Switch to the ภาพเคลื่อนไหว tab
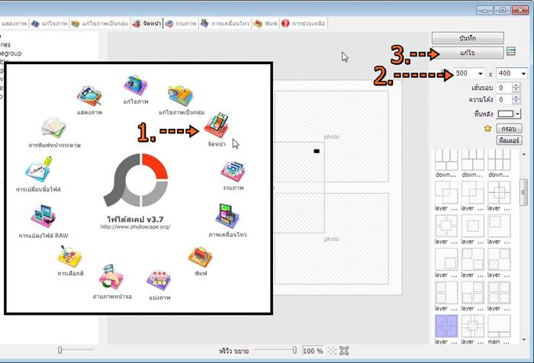Image resolution: width=534 pixels, height=363 pixels. pyautogui.click(x=225, y=24)
